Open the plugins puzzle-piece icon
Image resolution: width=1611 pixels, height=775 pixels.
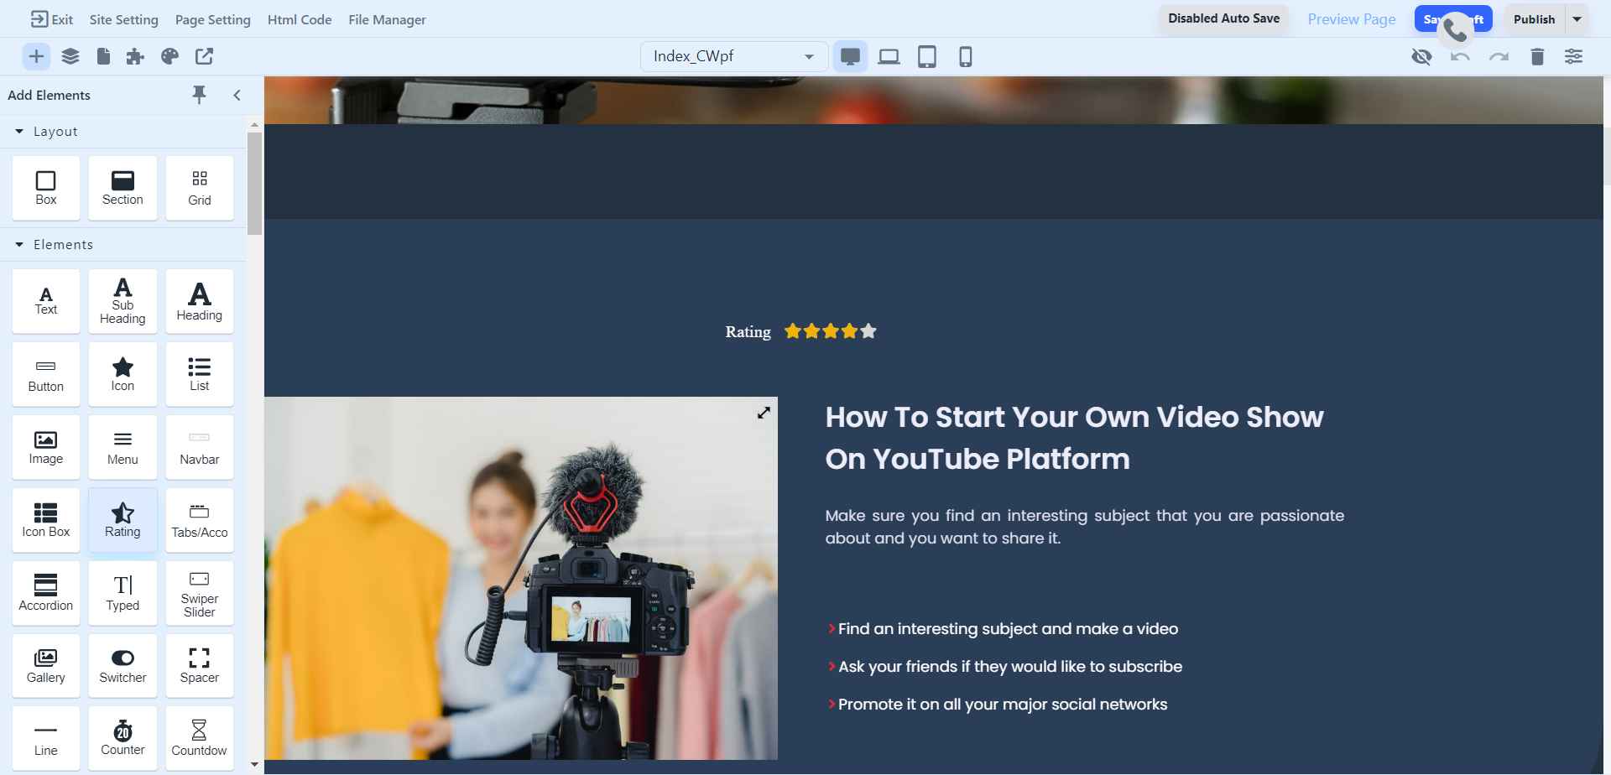click(135, 56)
